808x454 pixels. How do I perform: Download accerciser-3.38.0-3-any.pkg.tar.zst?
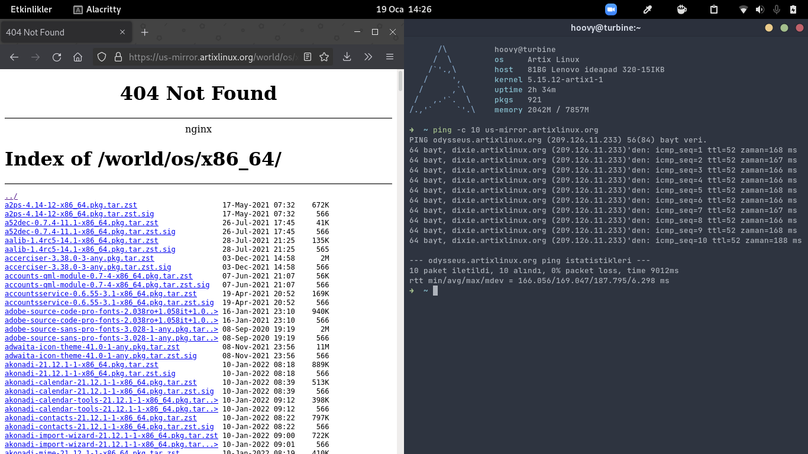(79, 258)
